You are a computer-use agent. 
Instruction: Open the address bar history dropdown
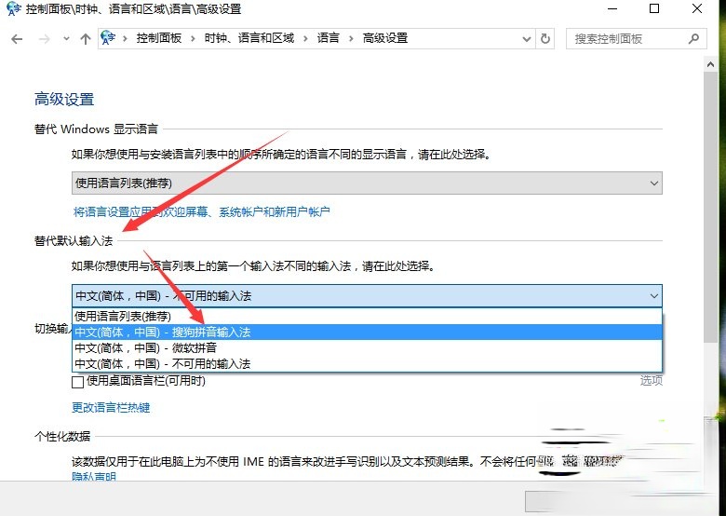coord(527,39)
